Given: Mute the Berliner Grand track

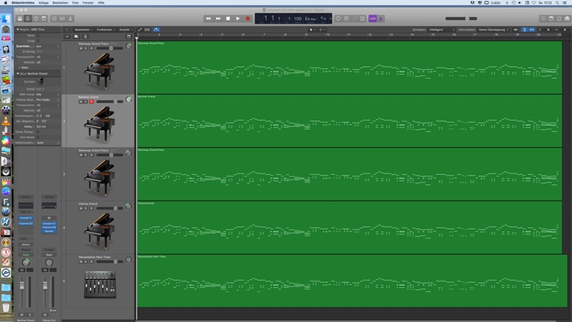Looking at the screenshot, I should tap(81, 102).
